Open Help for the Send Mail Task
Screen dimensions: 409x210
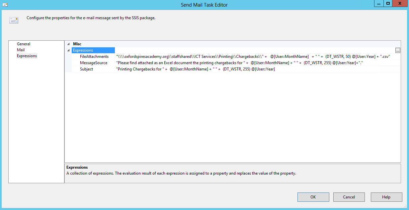click(386, 197)
